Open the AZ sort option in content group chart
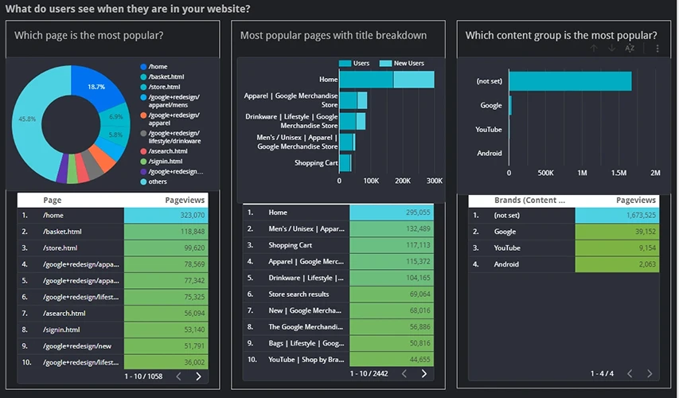679x398 pixels. [x=630, y=48]
